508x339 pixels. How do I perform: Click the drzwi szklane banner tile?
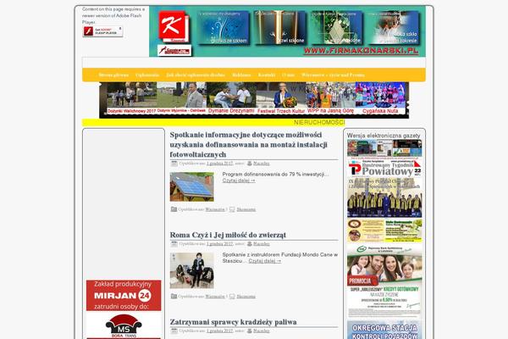coord(280,28)
